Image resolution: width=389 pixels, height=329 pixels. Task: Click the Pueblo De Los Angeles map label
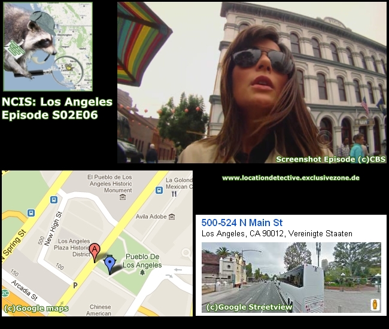click(x=142, y=261)
